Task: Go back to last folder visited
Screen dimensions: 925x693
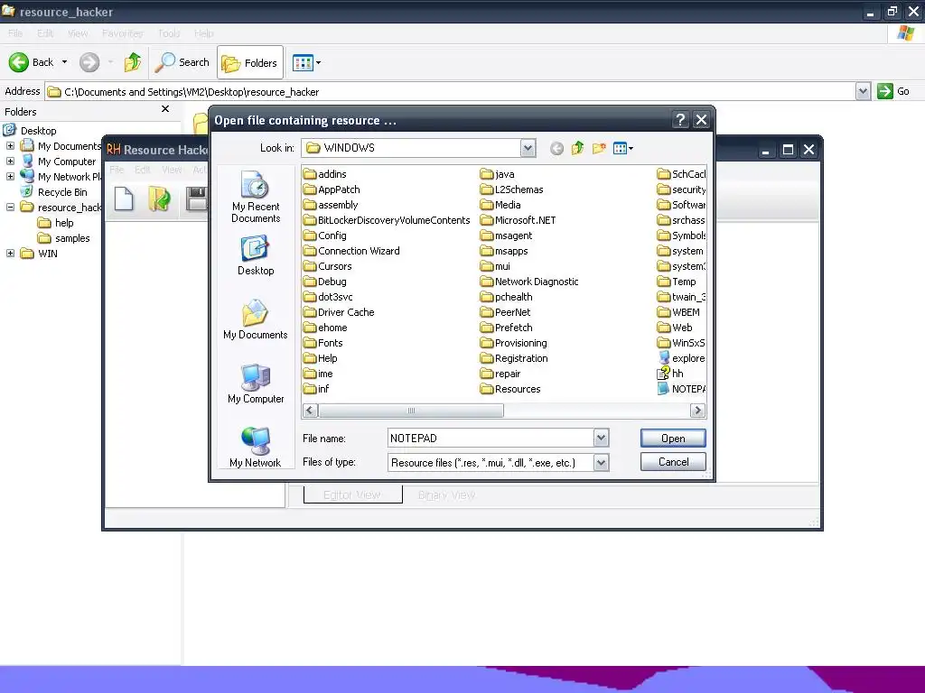Action: (556, 149)
